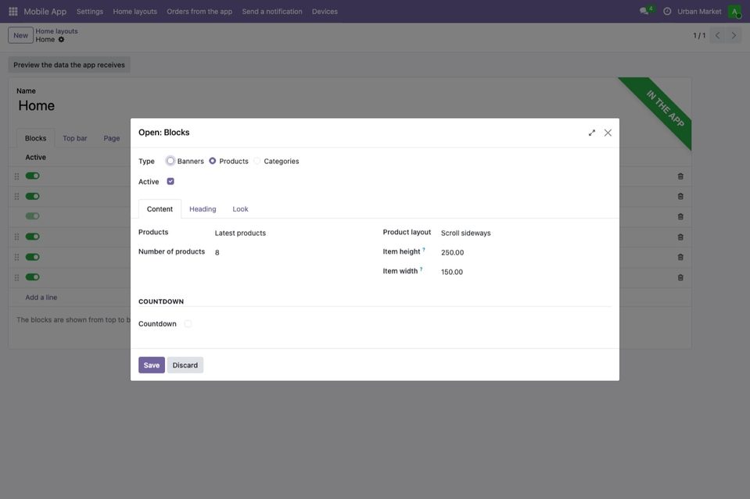
Task: Open the activities clock icon
Action: [667, 11]
